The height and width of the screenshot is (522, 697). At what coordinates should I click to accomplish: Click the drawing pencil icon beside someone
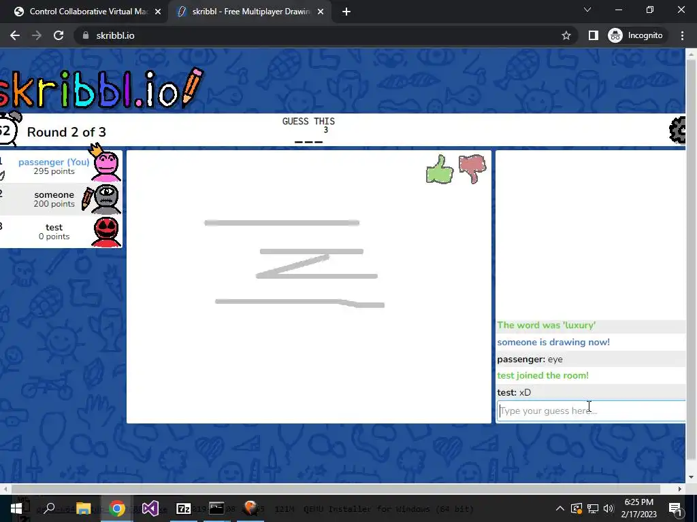click(87, 199)
